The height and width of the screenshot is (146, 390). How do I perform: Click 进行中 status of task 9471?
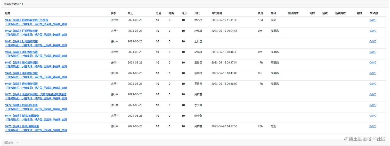point(115,95)
